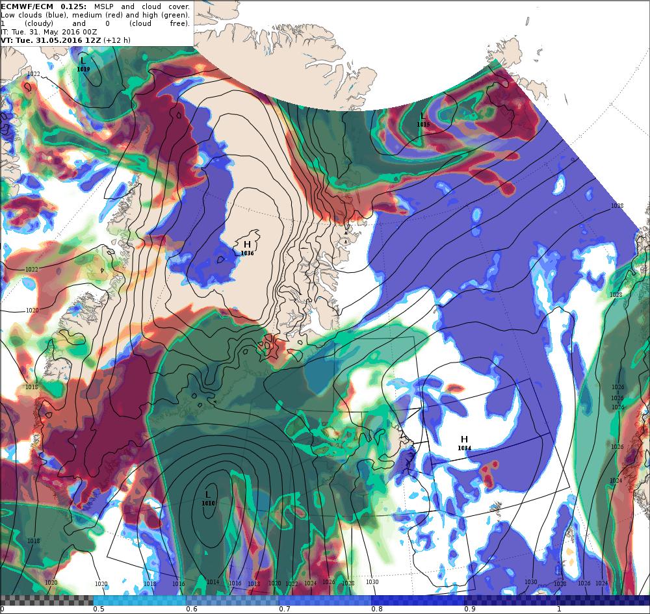Screen dimensions: 650x614
Task: Click the colorbar tick label 0.5
Action: (98, 609)
